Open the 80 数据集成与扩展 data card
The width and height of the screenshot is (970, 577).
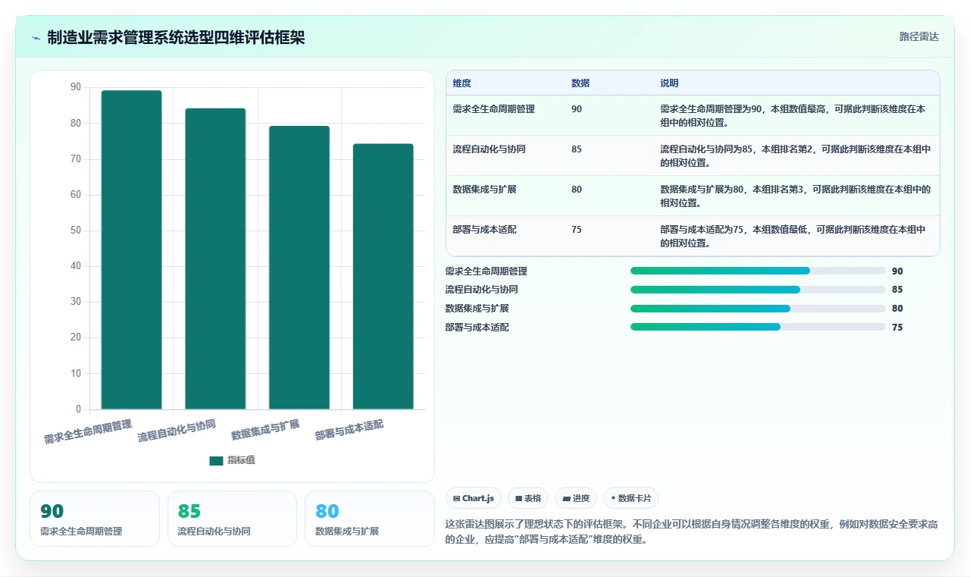tap(370, 519)
